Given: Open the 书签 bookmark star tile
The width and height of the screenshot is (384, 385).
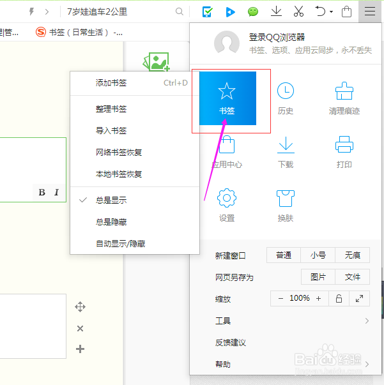Looking at the screenshot, I should click(227, 98).
